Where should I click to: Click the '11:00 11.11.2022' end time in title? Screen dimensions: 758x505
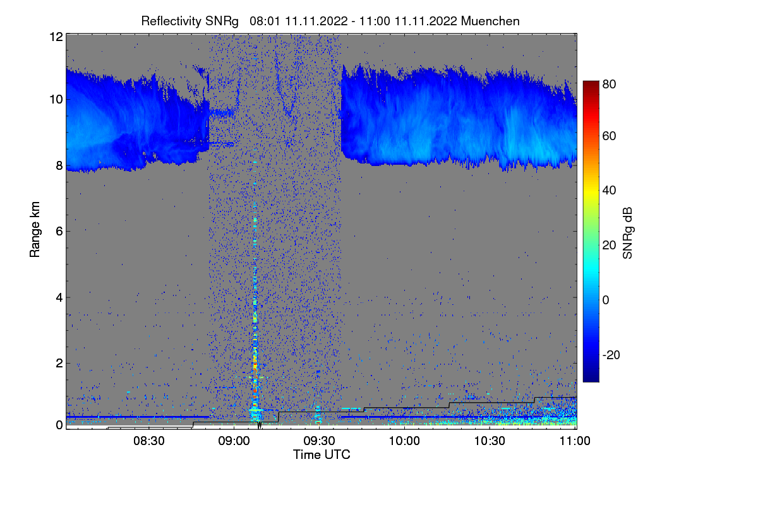pos(408,21)
